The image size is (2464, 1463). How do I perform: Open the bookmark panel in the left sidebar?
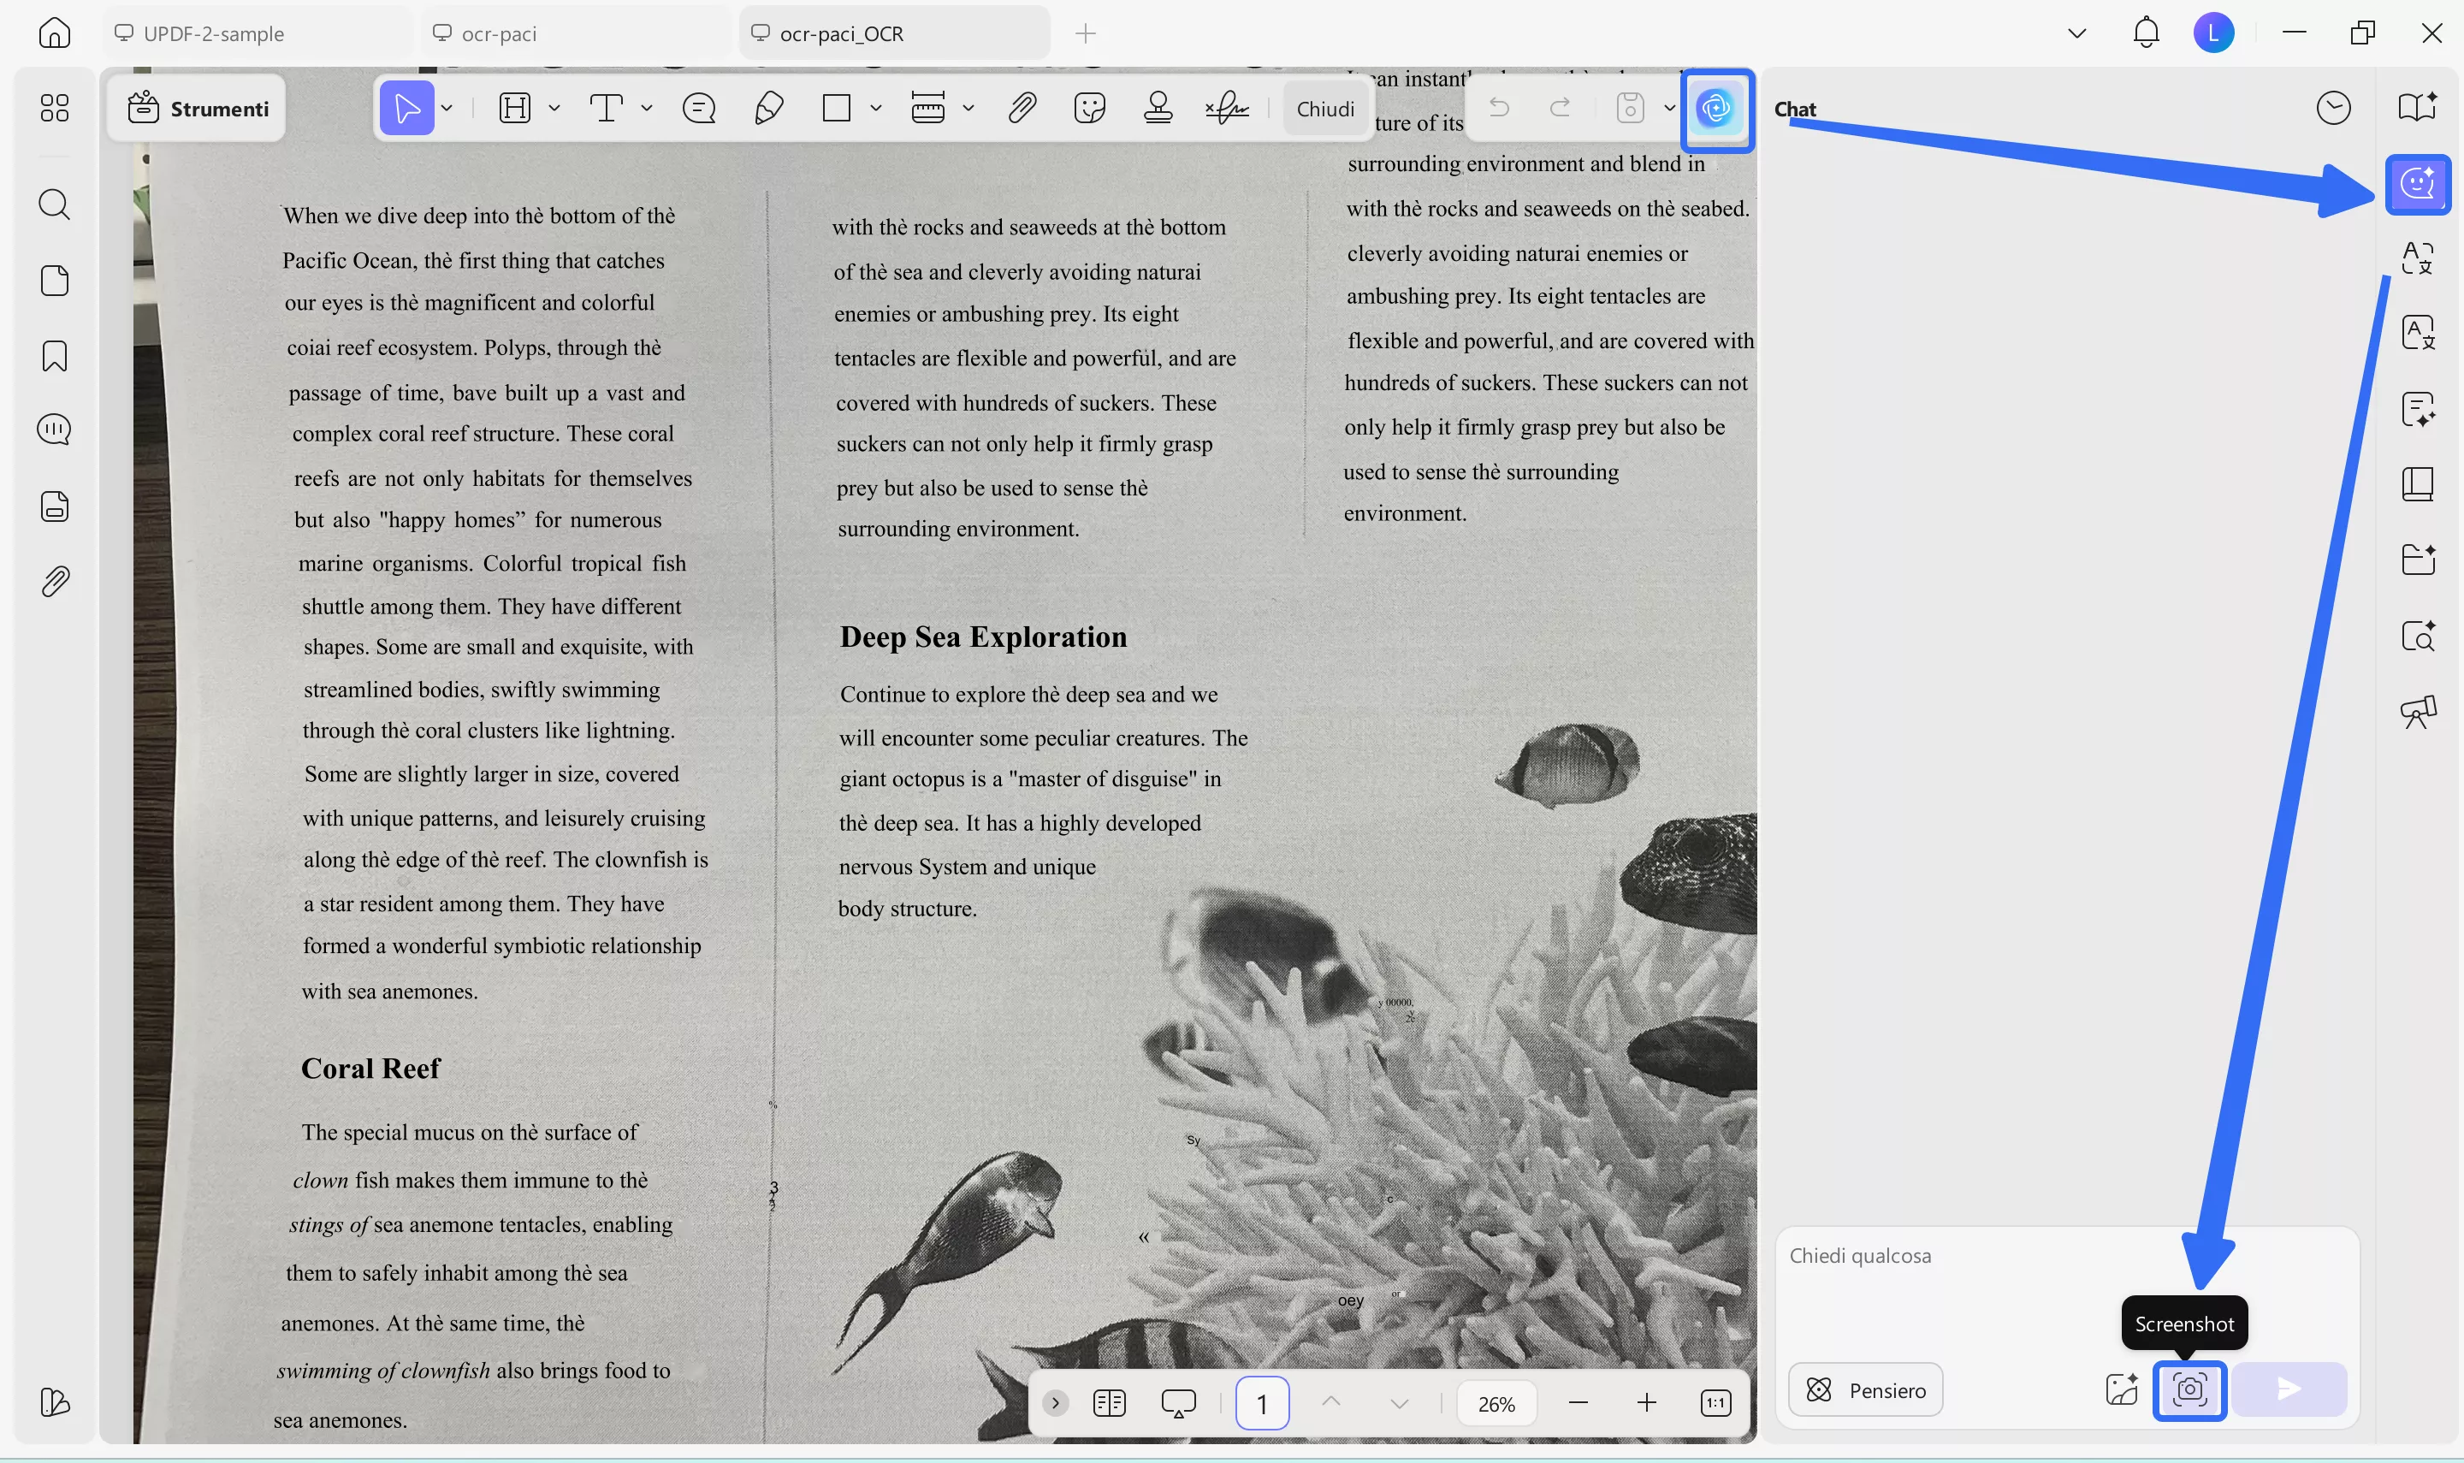click(x=54, y=356)
